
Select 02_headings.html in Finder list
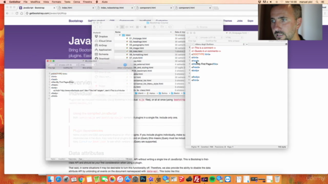138,42
